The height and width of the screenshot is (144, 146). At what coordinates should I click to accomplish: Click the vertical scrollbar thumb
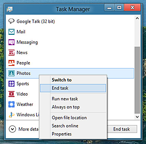[137, 80]
